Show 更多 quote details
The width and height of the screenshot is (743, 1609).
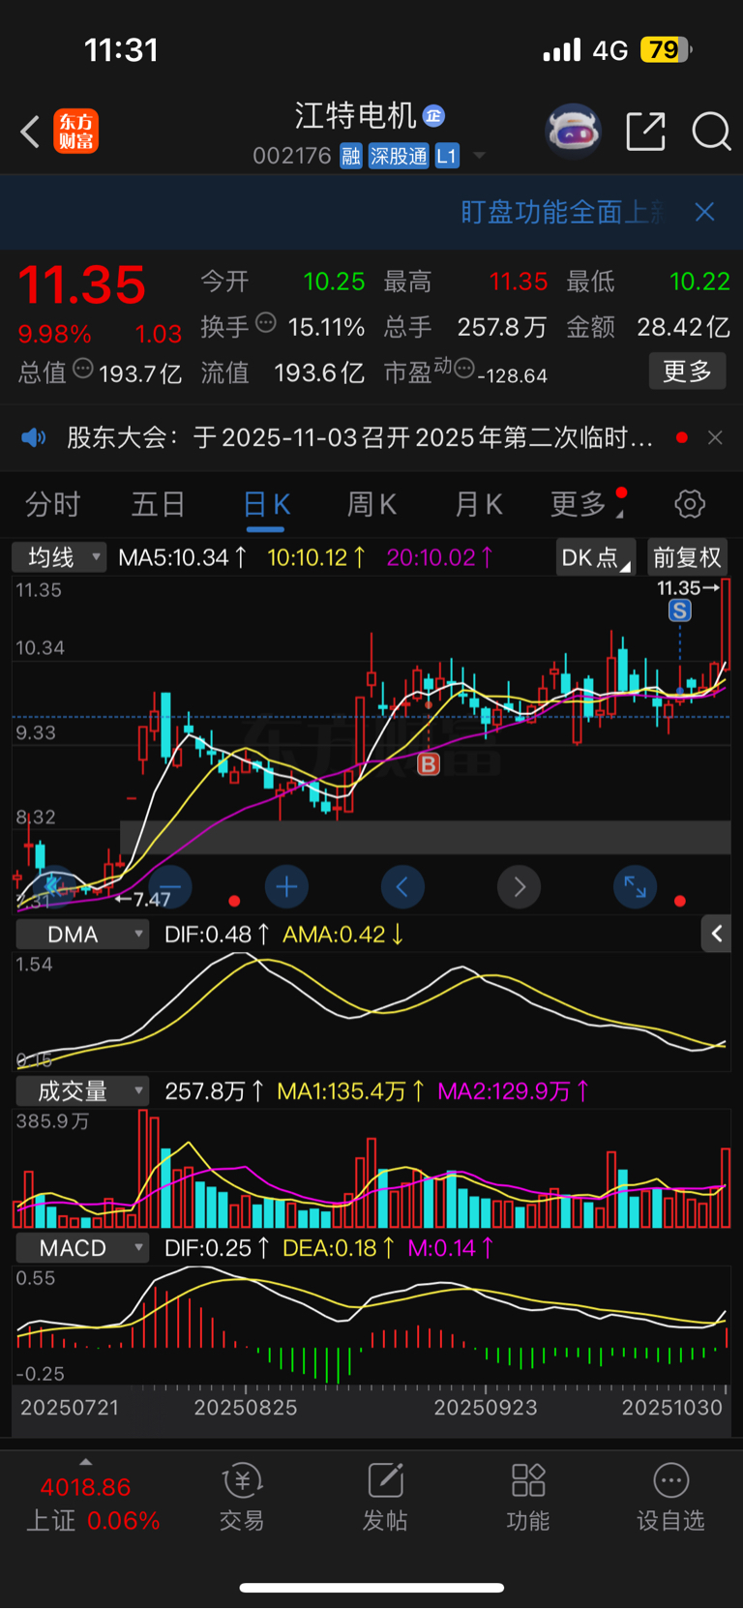click(687, 371)
